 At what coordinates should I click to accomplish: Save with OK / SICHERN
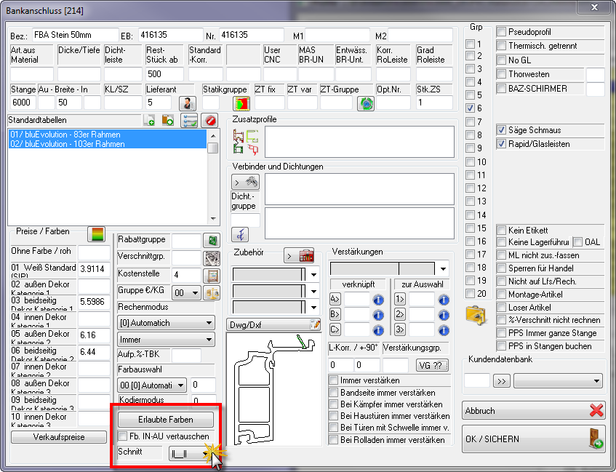tap(534, 439)
